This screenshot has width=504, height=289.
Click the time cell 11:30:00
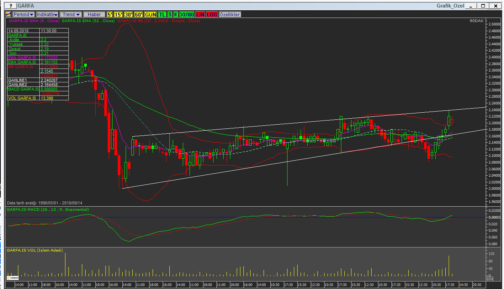[54, 31]
